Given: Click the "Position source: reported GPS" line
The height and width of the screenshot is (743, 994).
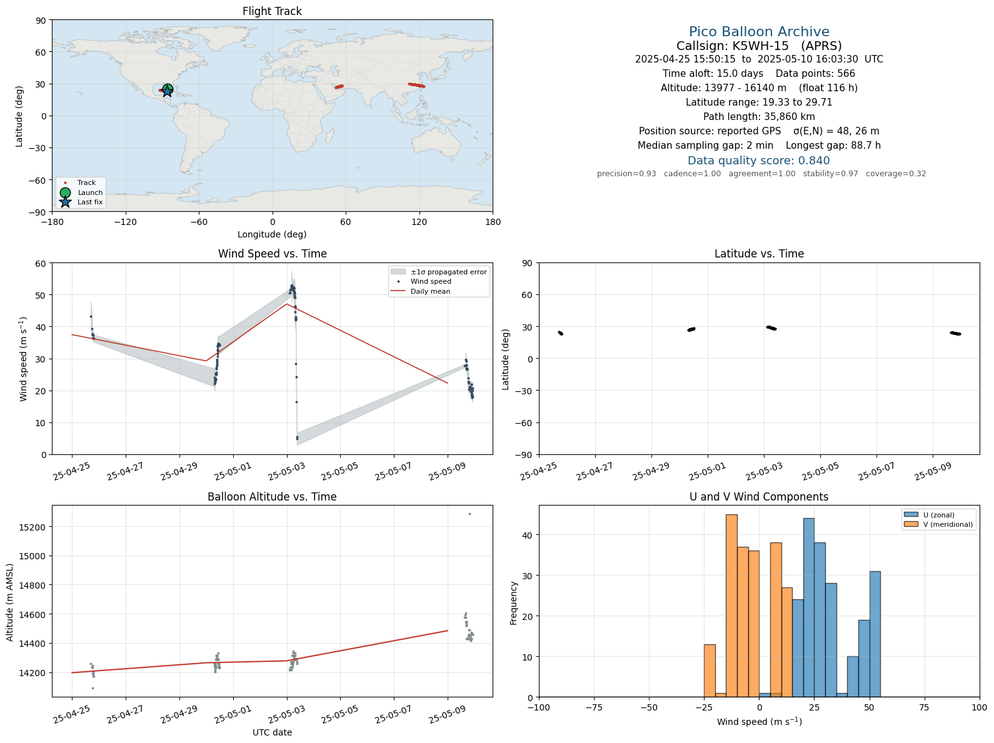Looking at the screenshot, I should pos(759,131).
